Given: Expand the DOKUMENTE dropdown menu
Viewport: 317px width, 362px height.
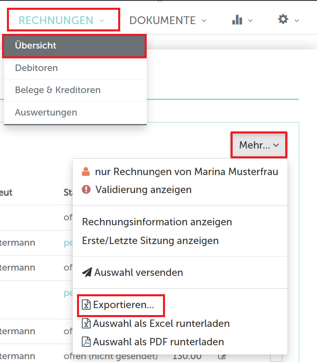Looking at the screenshot, I should [x=167, y=20].
